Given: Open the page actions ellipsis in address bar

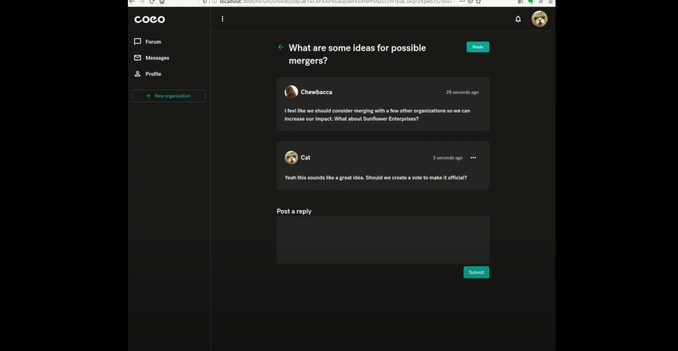Looking at the screenshot, I should pyautogui.click(x=462, y=2).
